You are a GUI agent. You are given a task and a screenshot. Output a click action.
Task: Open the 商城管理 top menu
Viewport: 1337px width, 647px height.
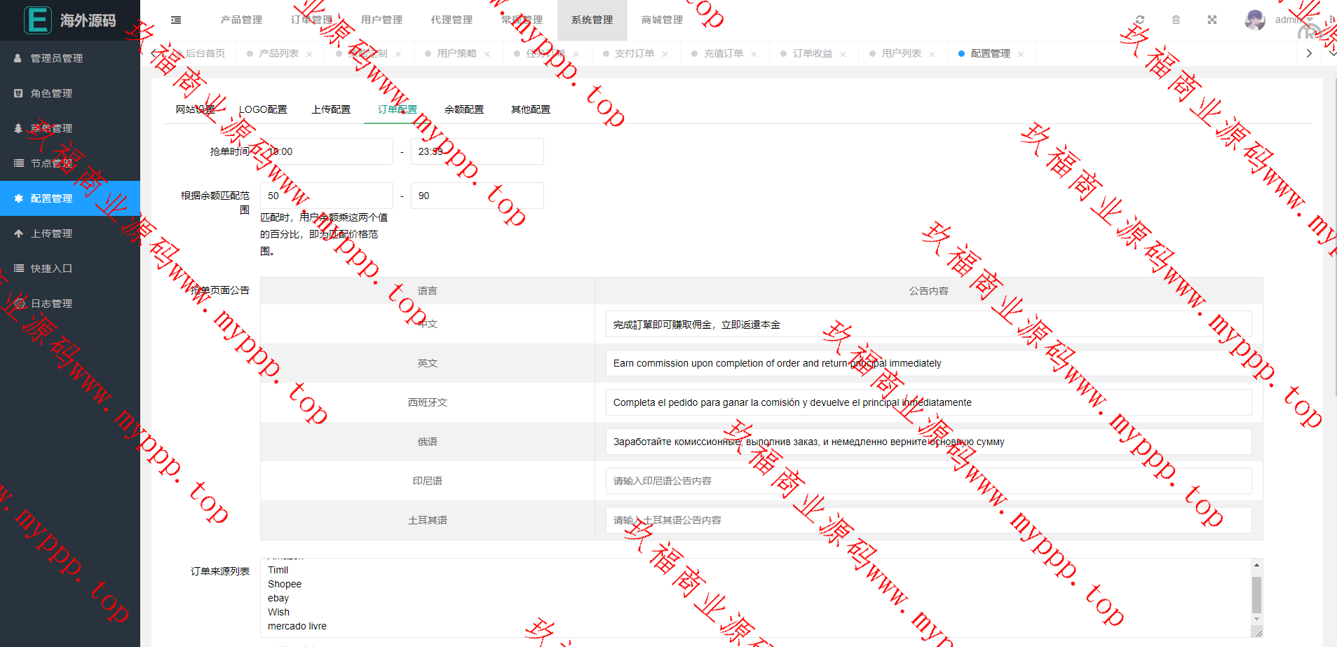pos(662,20)
